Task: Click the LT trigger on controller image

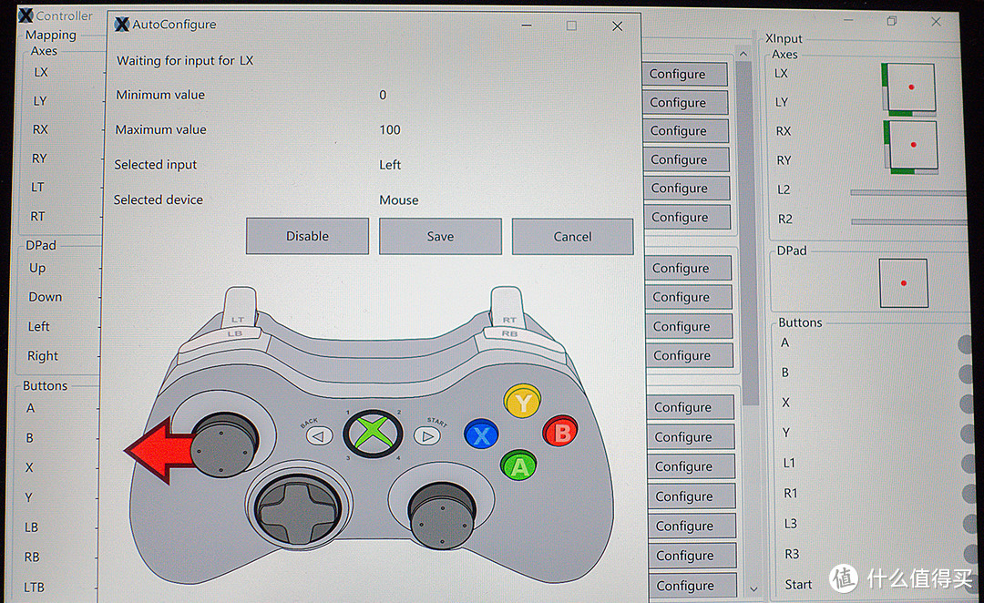Action: pyautogui.click(x=240, y=308)
